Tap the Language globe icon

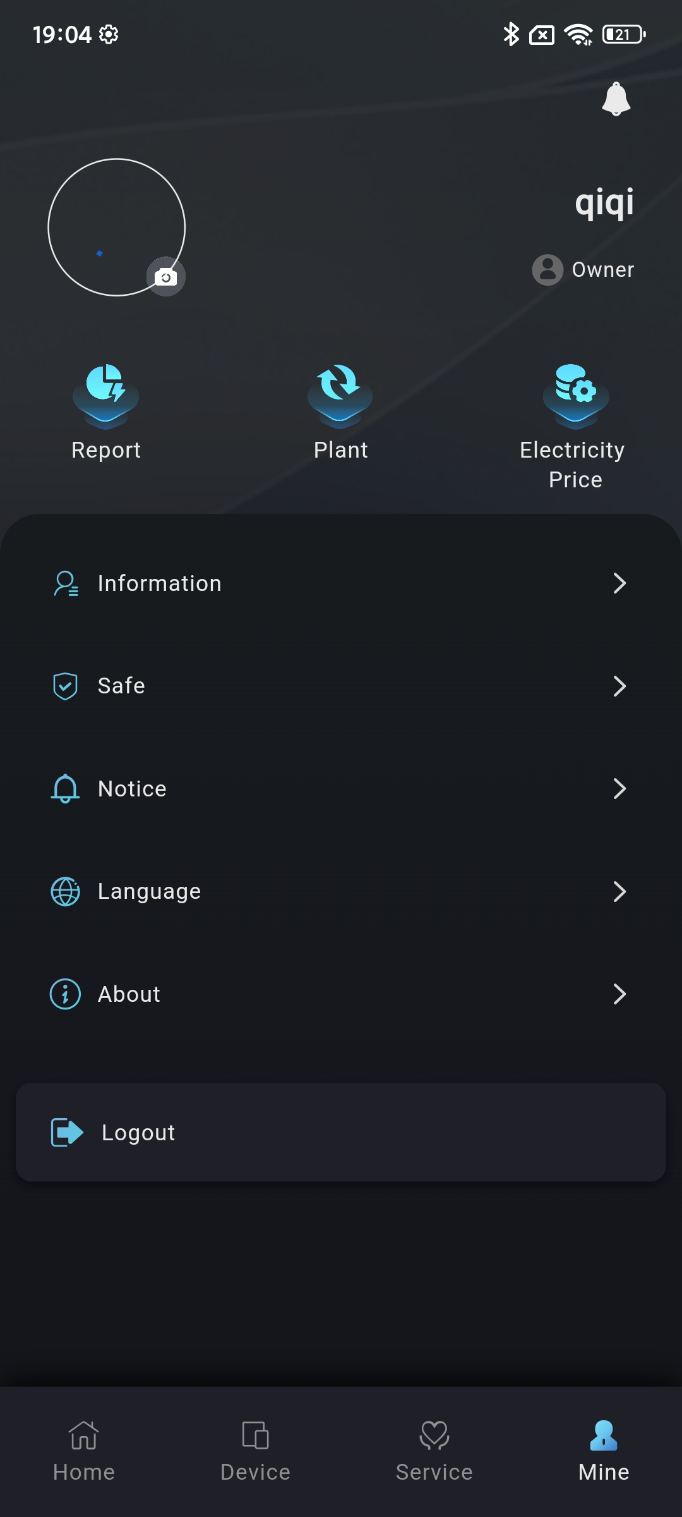pyautogui.click(x=65, y=891)
